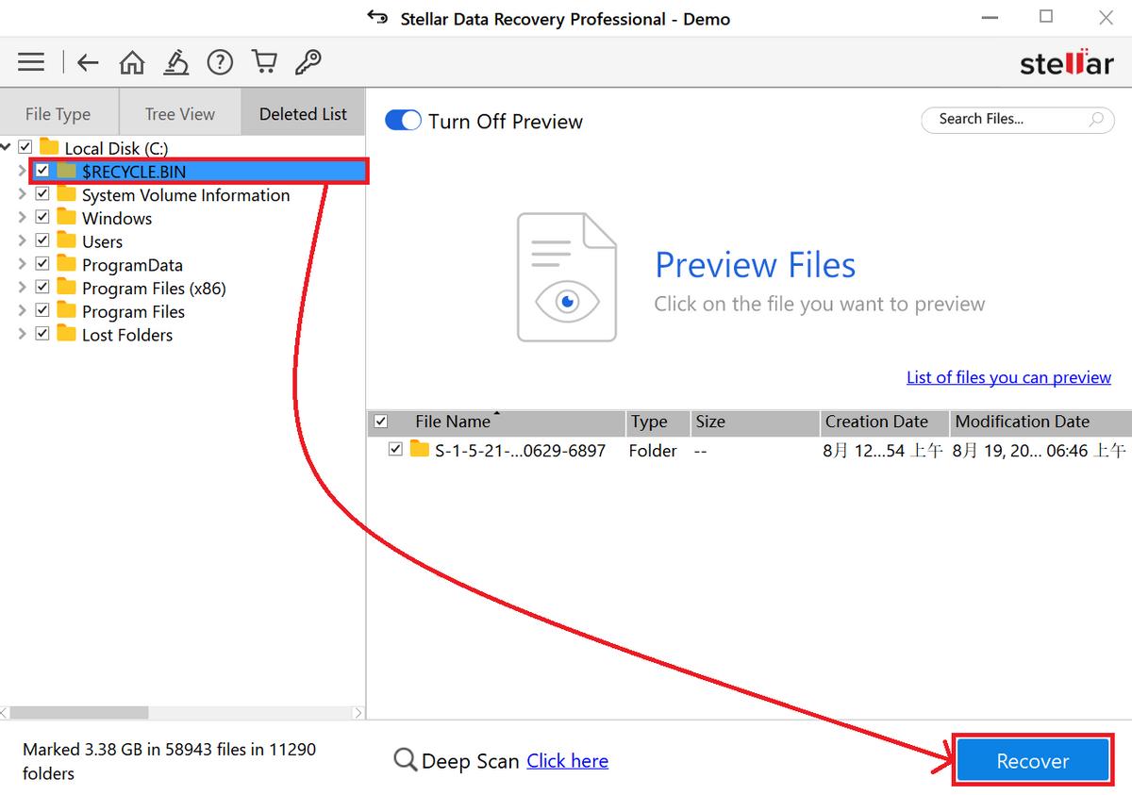1132x795 pixels.
Task: Click the back arrow icon
Action: point(87,62)
